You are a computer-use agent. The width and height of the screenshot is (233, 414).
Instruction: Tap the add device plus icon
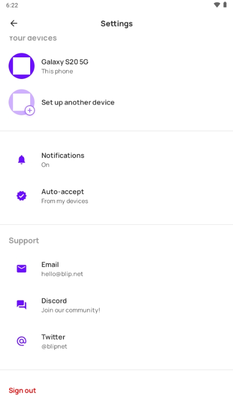click(30, 110)
